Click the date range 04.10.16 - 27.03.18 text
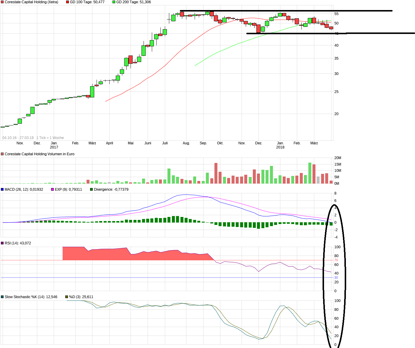Viewport: 415px width, 348px height. tap(18, 138)
